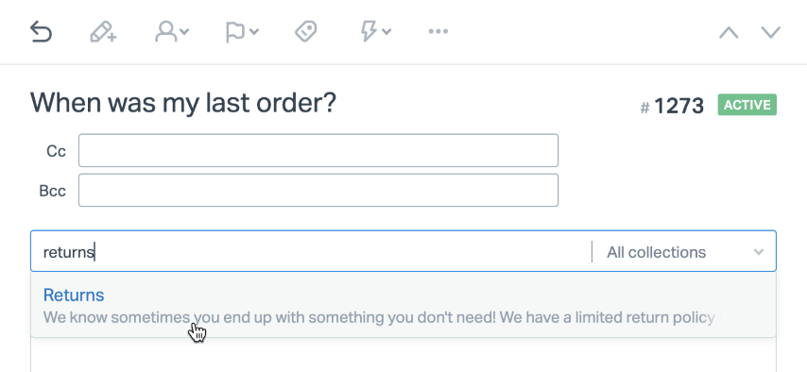This screenshot has height=372, width=807.
Task: Open the three-dot more options menu
Action: [438, 31]
